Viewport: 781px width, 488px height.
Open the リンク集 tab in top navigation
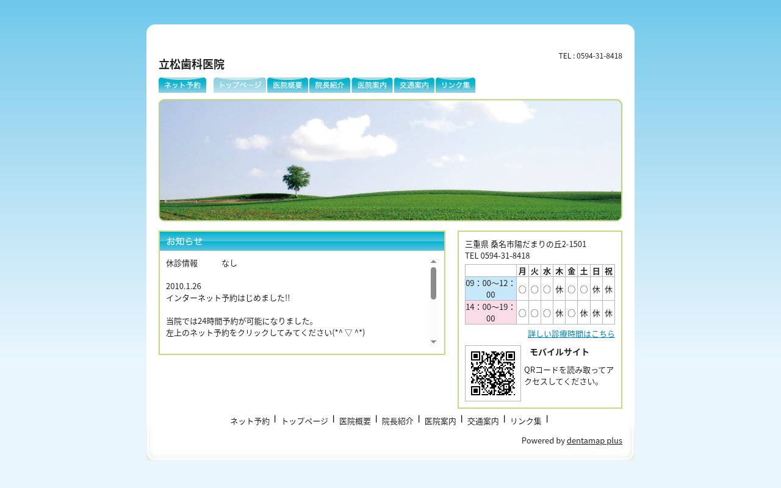(x=455, y=85)
